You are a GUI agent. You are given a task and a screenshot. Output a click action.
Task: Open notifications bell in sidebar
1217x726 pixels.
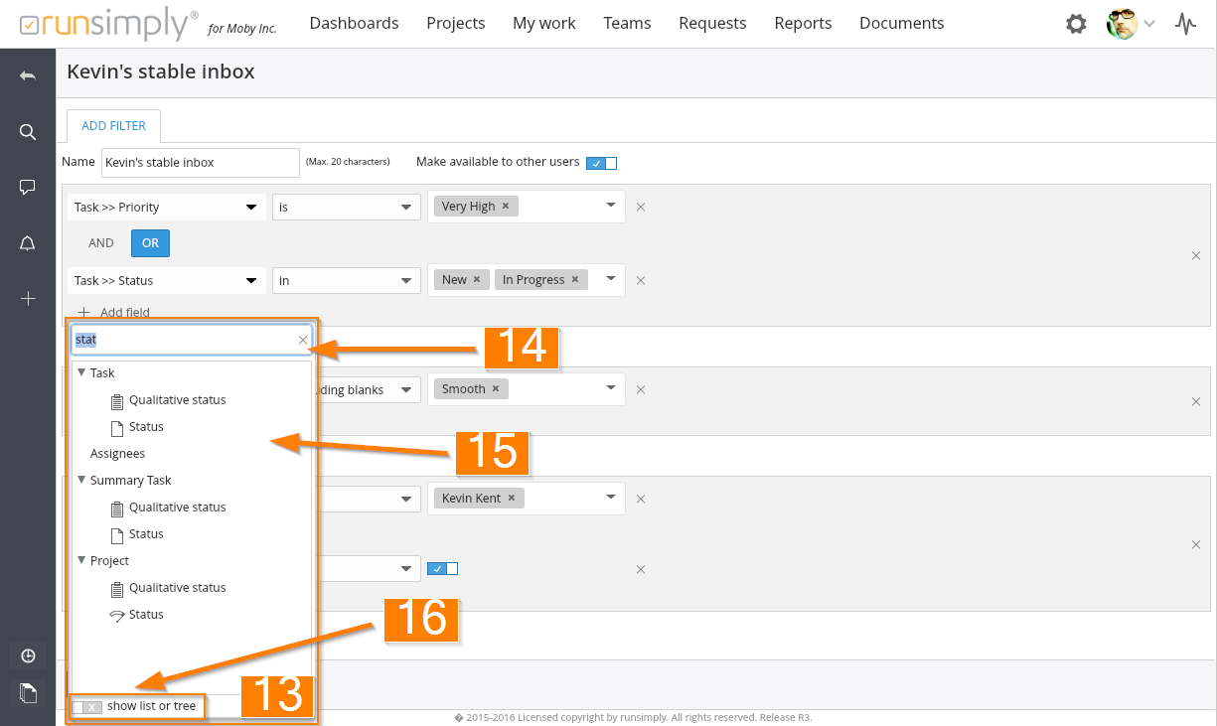click(28, 243)
